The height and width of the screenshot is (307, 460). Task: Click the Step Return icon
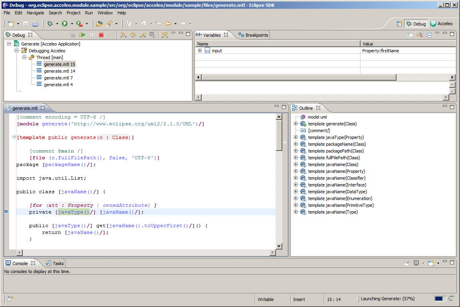143,35
